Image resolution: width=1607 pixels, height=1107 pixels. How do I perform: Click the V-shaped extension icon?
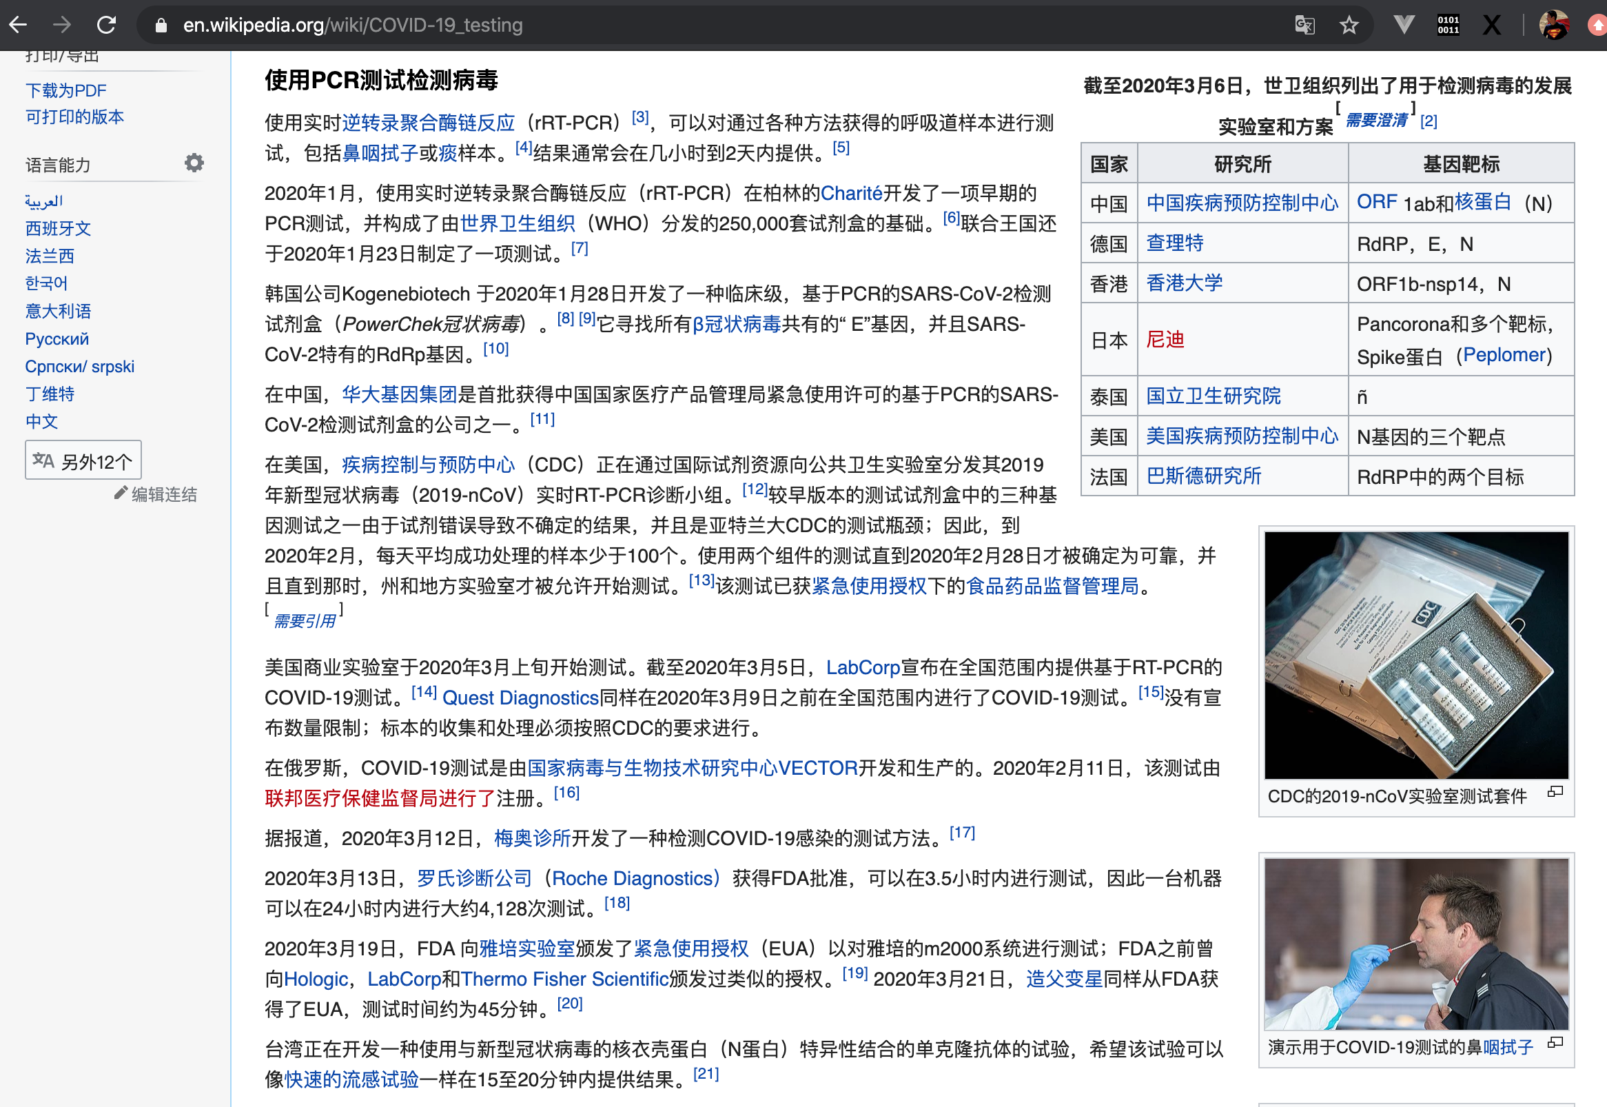pos(1404,26)
